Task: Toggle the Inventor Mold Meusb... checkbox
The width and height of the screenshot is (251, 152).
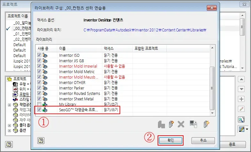Action: (39, 77)
